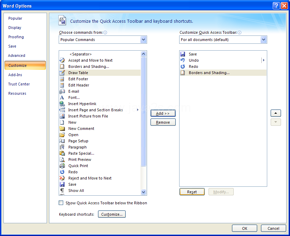The width and height of the screenshot is (290, 236).
Task: Click the Remove button
Action: 163,122
